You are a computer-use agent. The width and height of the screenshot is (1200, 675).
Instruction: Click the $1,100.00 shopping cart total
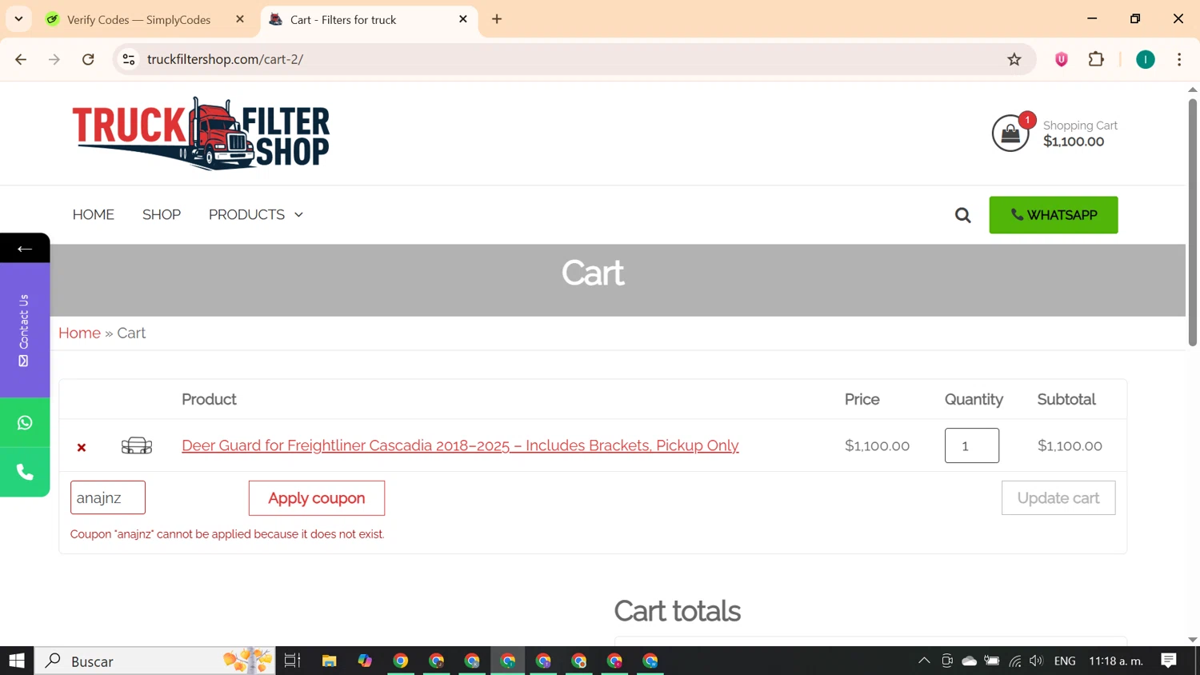(1074, 142)
